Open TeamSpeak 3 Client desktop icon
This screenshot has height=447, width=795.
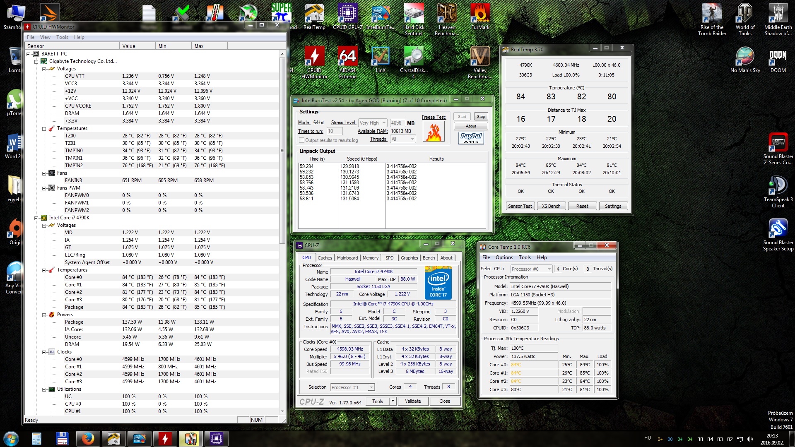tap(778, 192)
